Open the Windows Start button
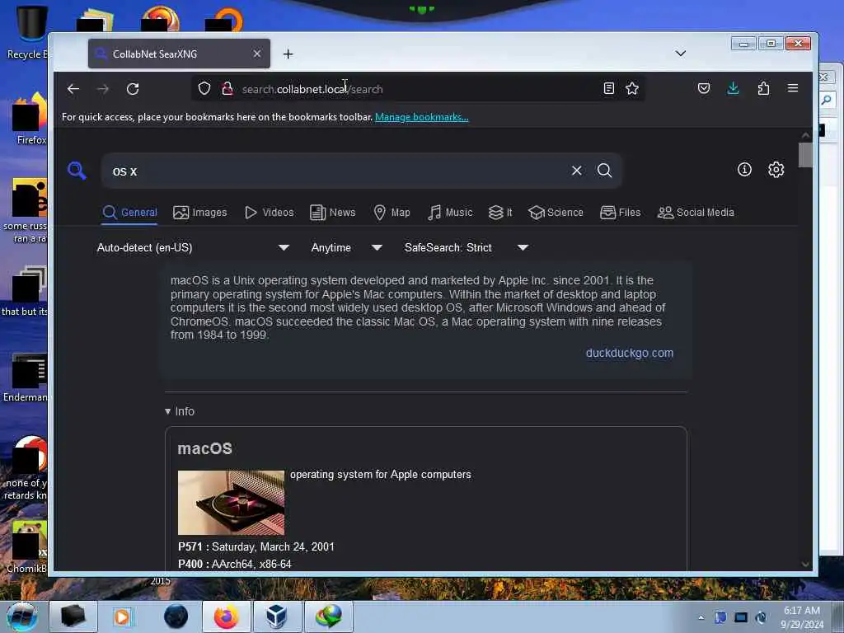 click(22, 617)
